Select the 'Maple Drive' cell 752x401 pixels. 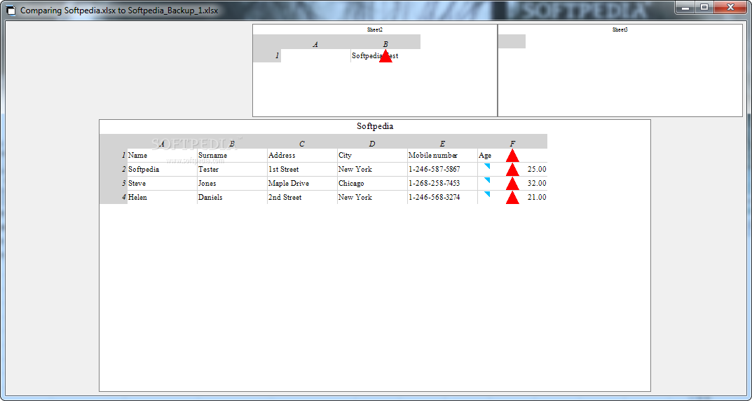click(302, 183)
